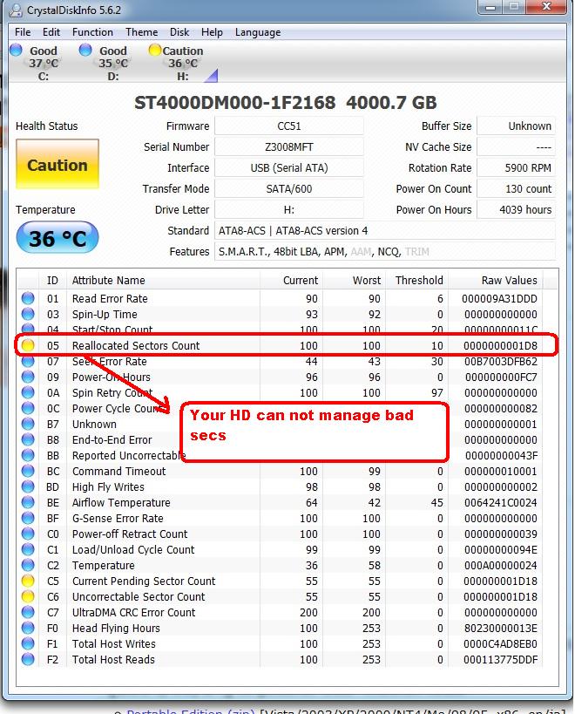This screenshot has height=714, width=575.
Task: Open the Function menu
Action: click(x=92, y=32)
